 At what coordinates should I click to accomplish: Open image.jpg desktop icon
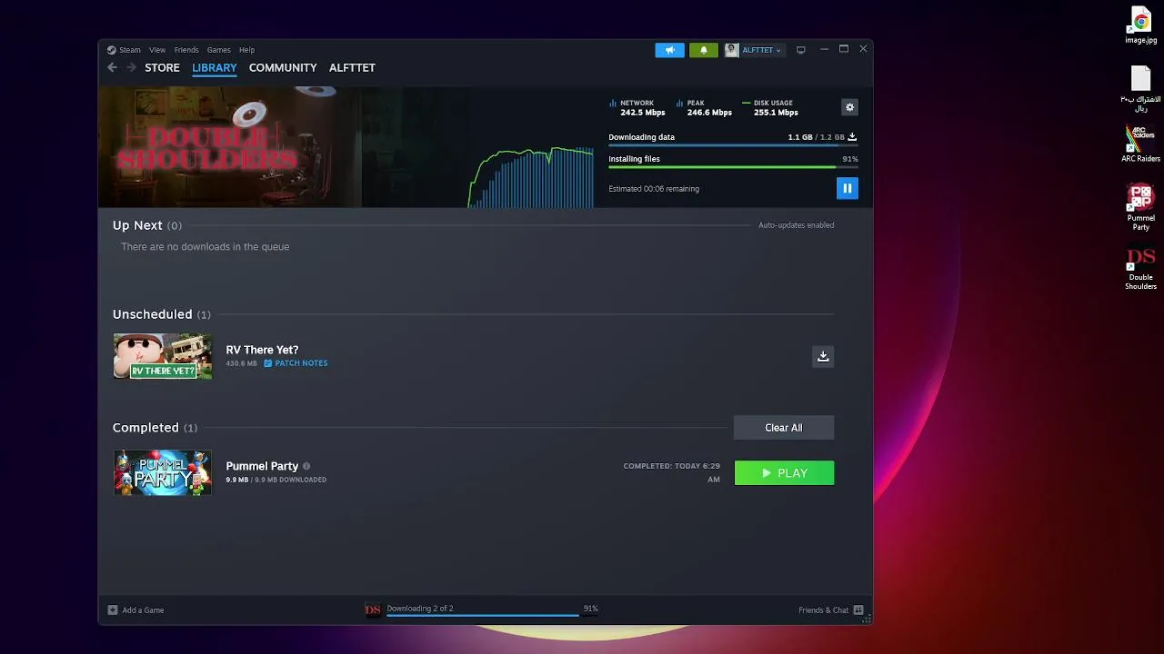click(1140, 25)
